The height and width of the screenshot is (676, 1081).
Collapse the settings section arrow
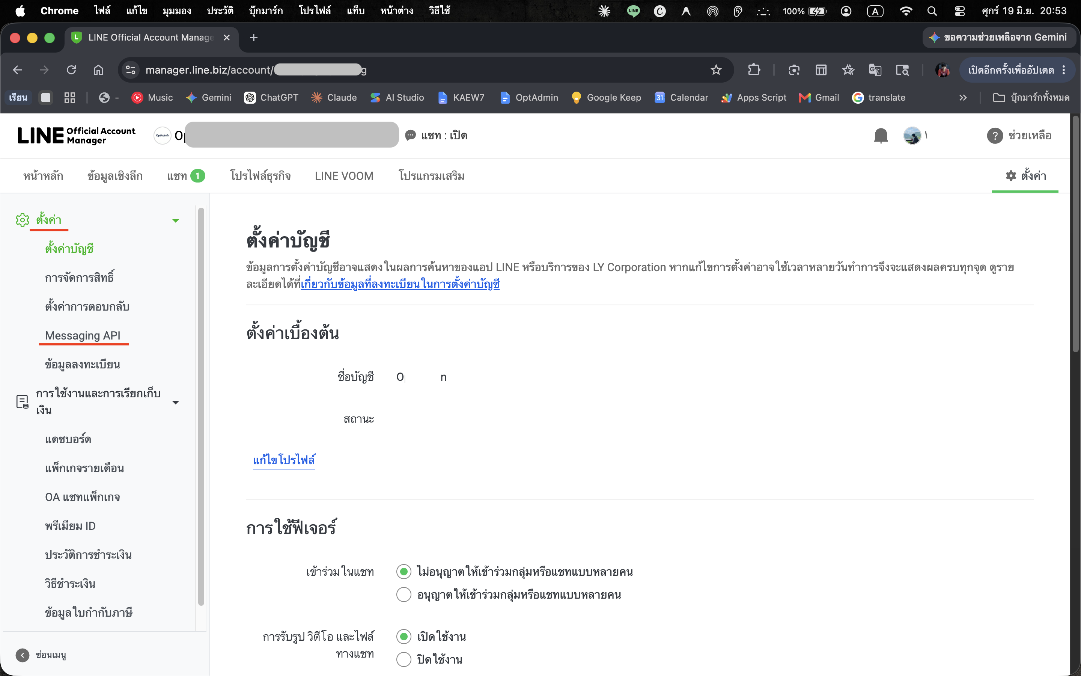coord(176,220)
